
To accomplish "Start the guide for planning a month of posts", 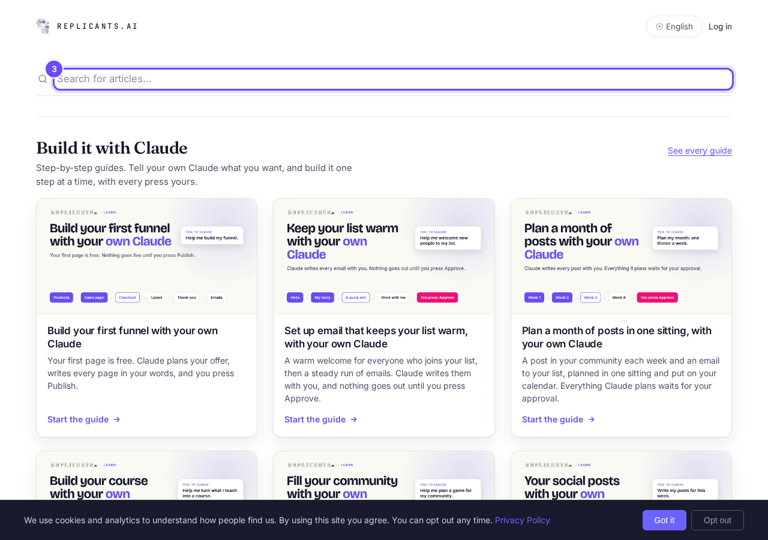I will (x=559, y=419).
